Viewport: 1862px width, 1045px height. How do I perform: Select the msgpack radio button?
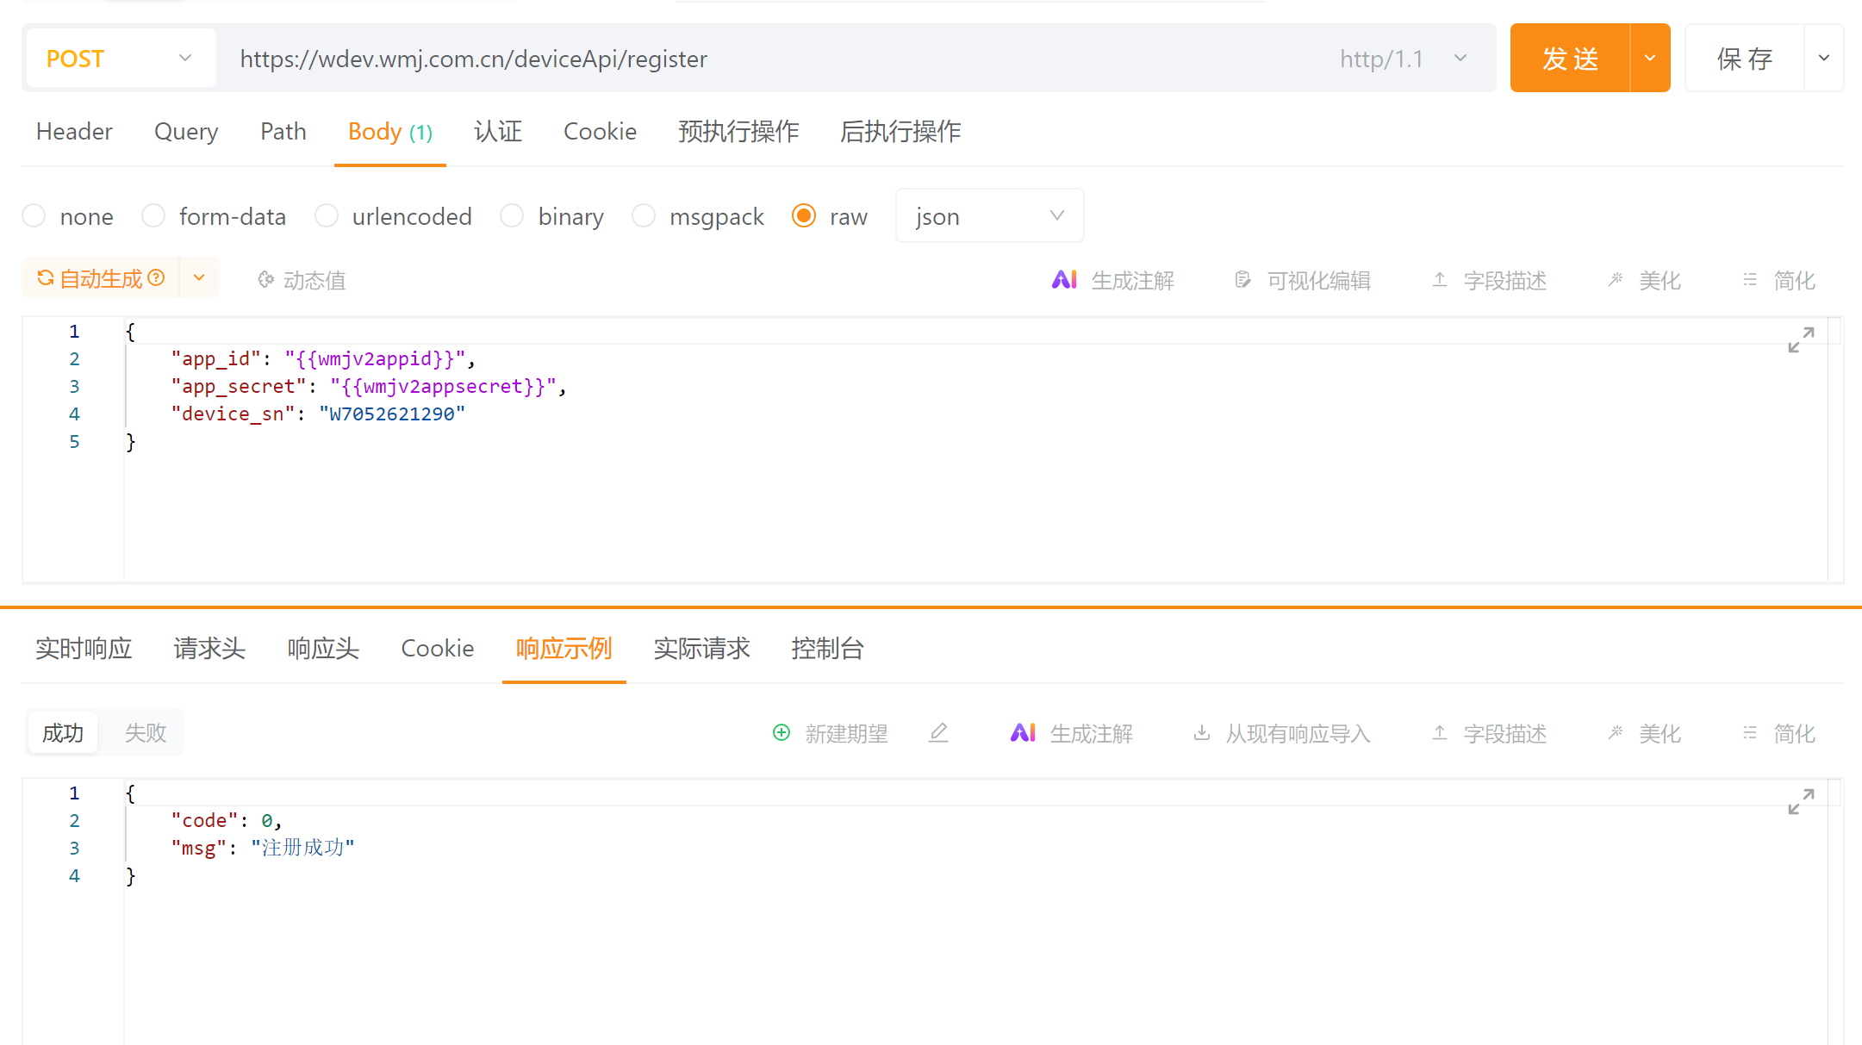tap(644, 215)
